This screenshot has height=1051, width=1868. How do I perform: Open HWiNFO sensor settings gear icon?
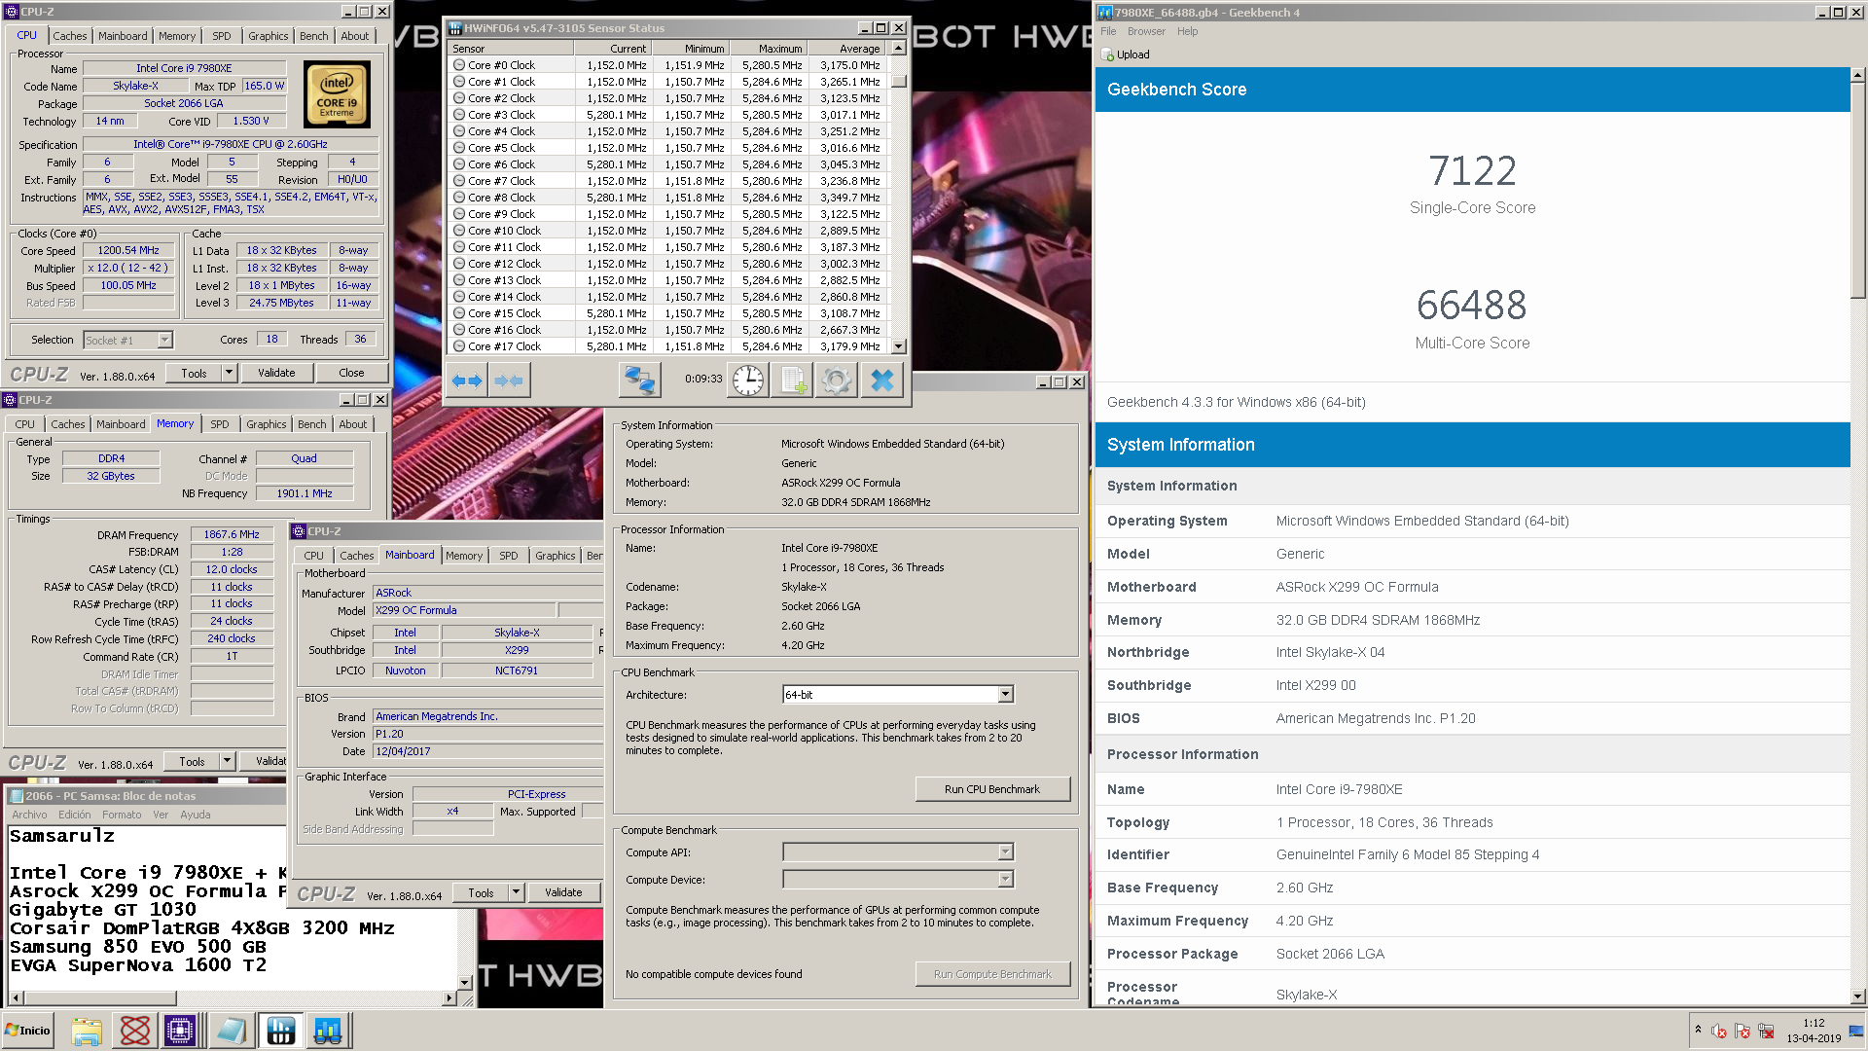click(836, 381)
